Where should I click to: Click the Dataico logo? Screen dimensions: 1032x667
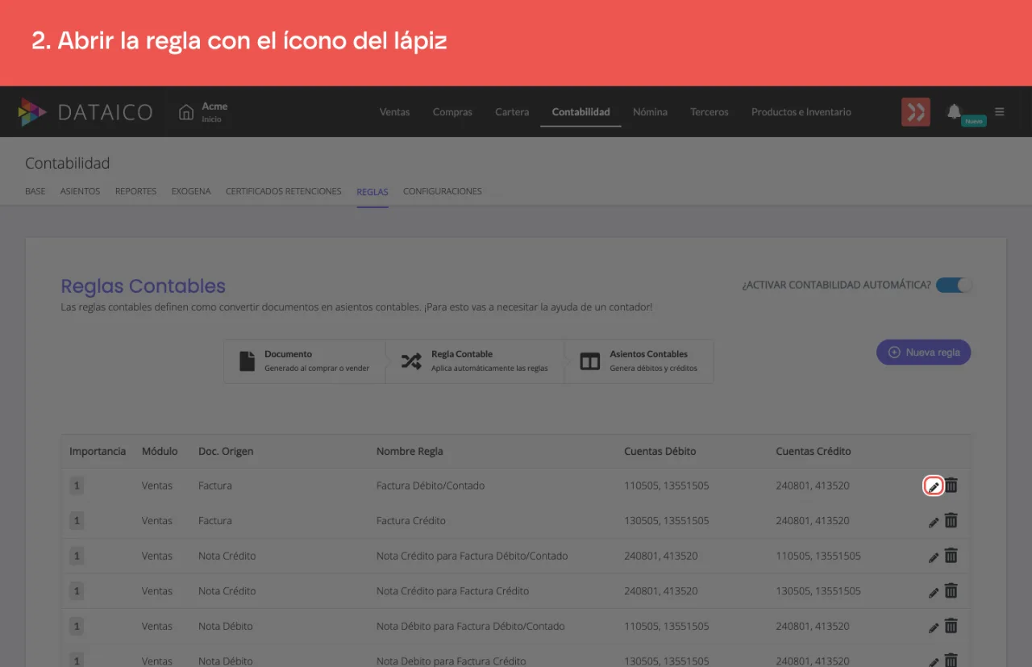[85, 112]
